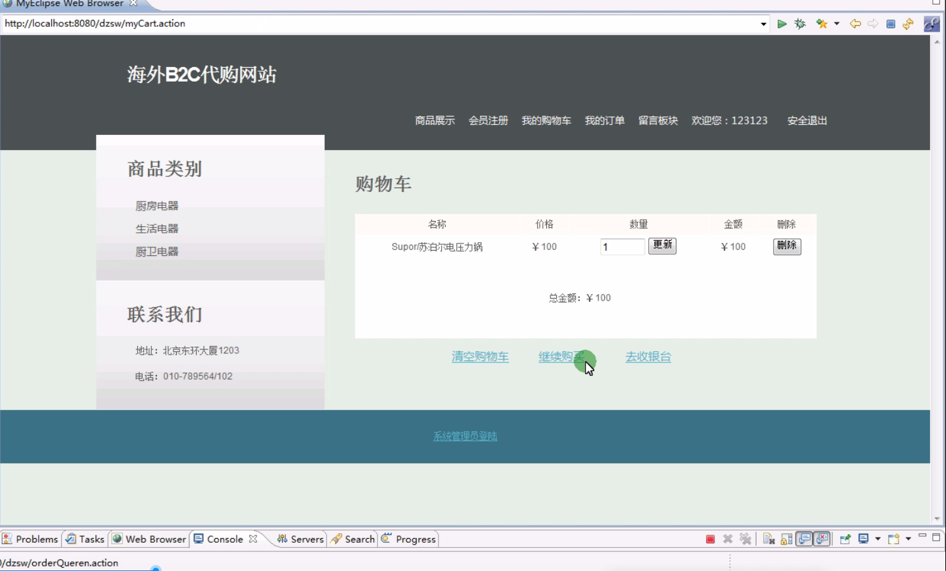Click the 系统管理员登陆 footer link

click(465, 436)
